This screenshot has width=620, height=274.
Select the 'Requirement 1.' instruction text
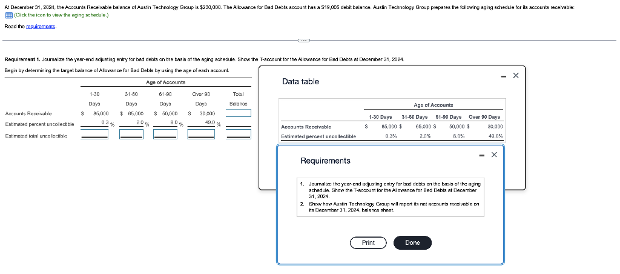(203, 59)
